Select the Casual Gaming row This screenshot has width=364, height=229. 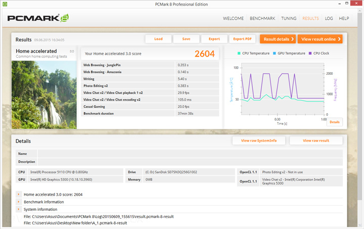click(150, 107)
